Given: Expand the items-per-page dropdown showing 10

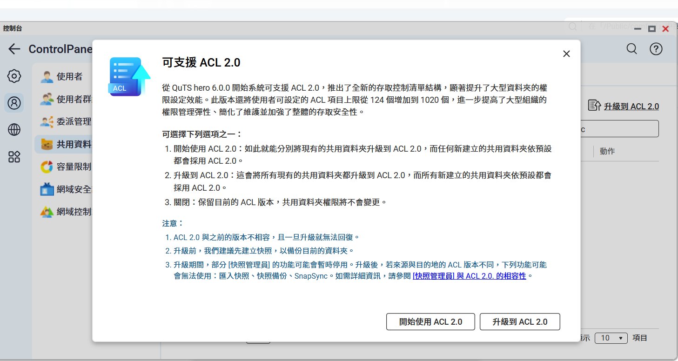Looking at the screenshot, I should point(611,338).
